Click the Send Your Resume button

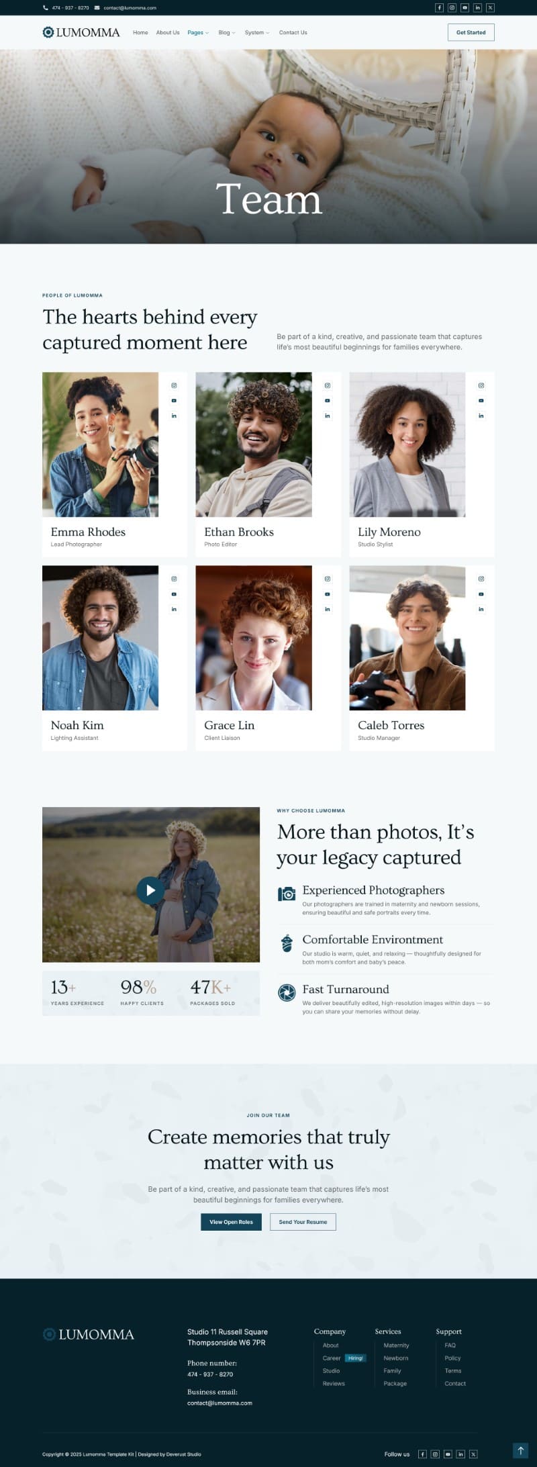click(303, 1222)
